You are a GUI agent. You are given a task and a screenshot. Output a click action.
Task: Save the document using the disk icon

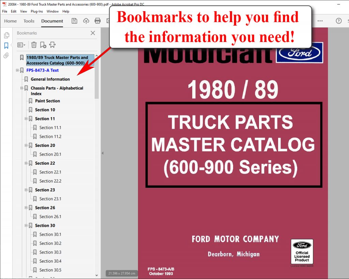coord(74,21)
